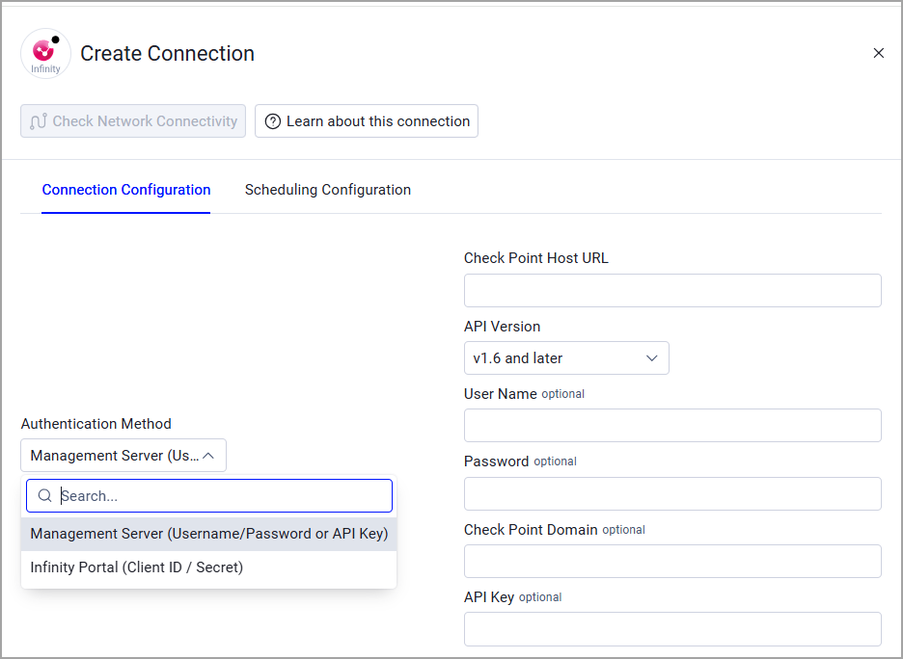Image resolution: width=903 pixels, height=659 pixels.
Task: Click the network connectivity route icon
Action: [x=39, y=121]
